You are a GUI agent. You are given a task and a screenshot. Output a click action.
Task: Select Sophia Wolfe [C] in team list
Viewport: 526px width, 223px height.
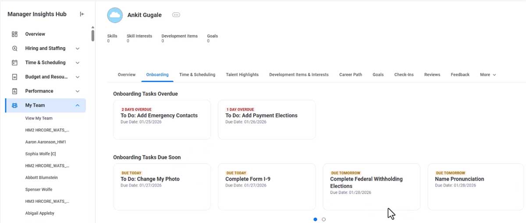click(40, 154)
